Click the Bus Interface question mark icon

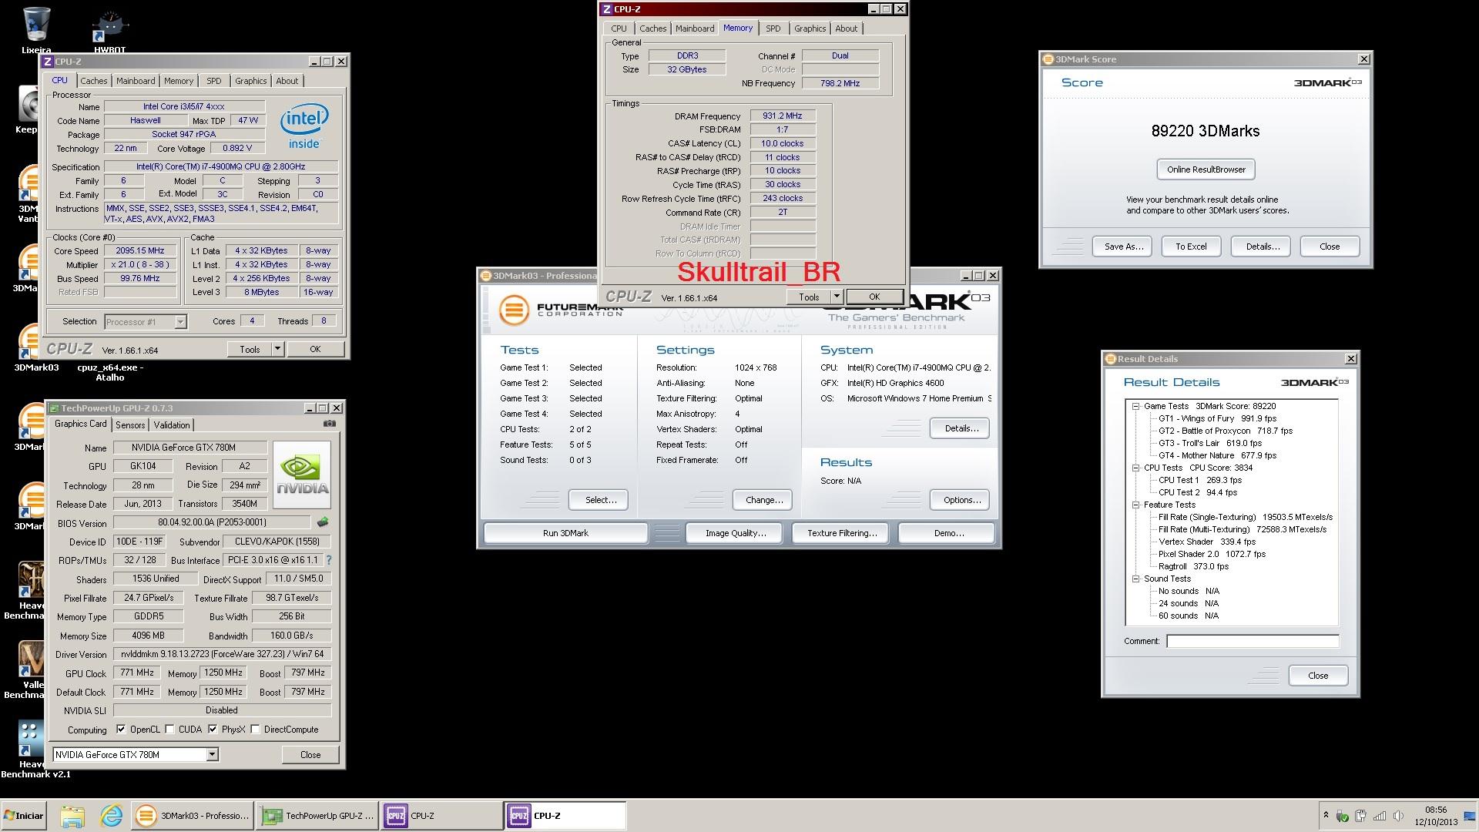tap(329, 560)
